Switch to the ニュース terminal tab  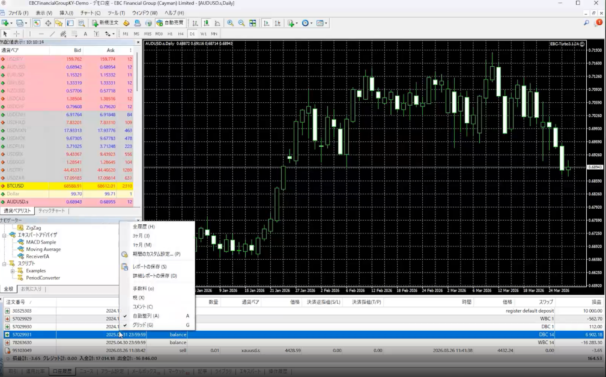click(x=86, y=371)
